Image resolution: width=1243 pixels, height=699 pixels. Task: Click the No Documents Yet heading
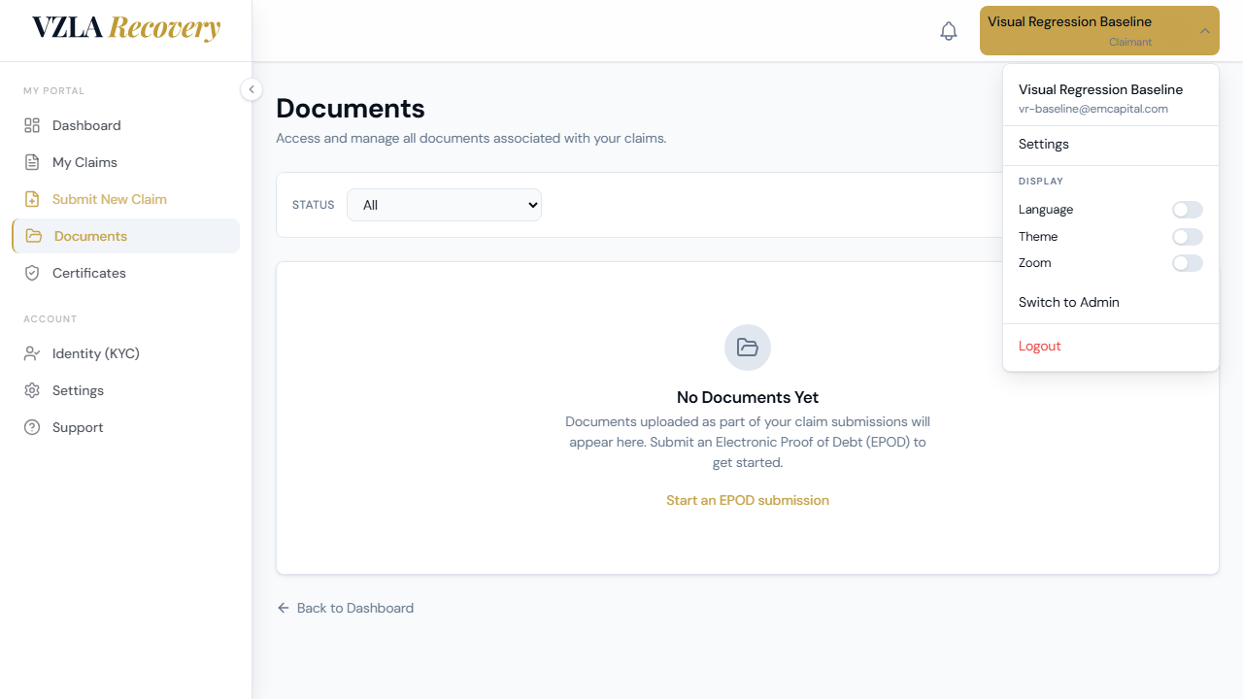click(748, 397)
